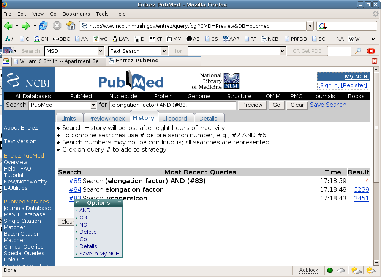Viewport: 381px width, 277px height.
Task: Close the current tab with red X
Action: 375,61
